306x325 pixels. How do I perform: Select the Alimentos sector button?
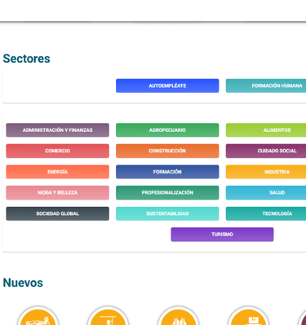pos(266,130)
